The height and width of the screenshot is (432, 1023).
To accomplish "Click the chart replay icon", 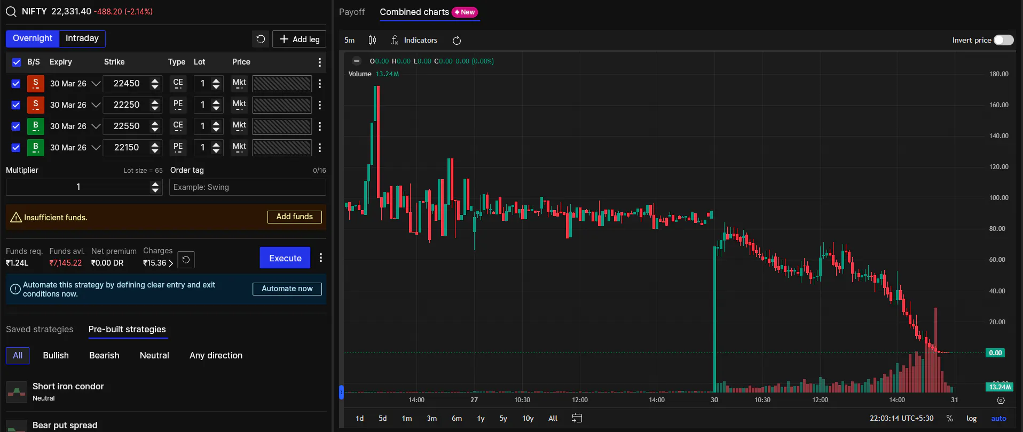I will pyautogui.click(x=457, y=41).
